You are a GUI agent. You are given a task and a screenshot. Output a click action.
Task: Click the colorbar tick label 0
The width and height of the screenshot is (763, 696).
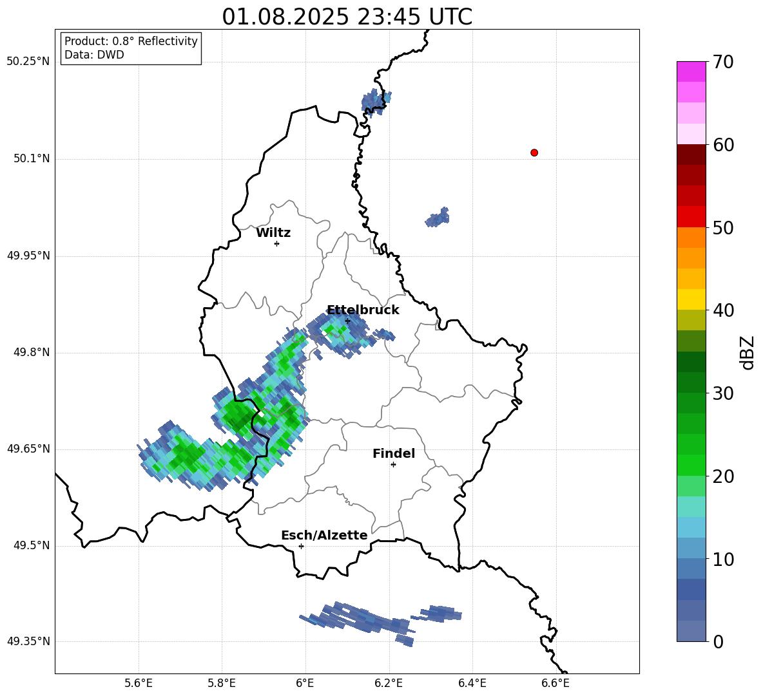tap(718, 641)
